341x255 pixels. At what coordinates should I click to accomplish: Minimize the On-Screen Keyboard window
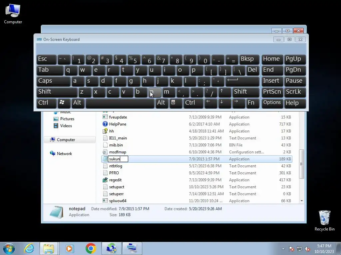[x=278, y=40]
